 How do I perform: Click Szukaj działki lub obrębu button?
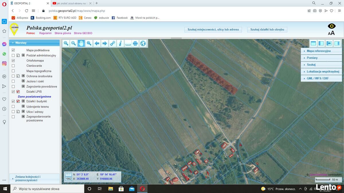(267, 29)
